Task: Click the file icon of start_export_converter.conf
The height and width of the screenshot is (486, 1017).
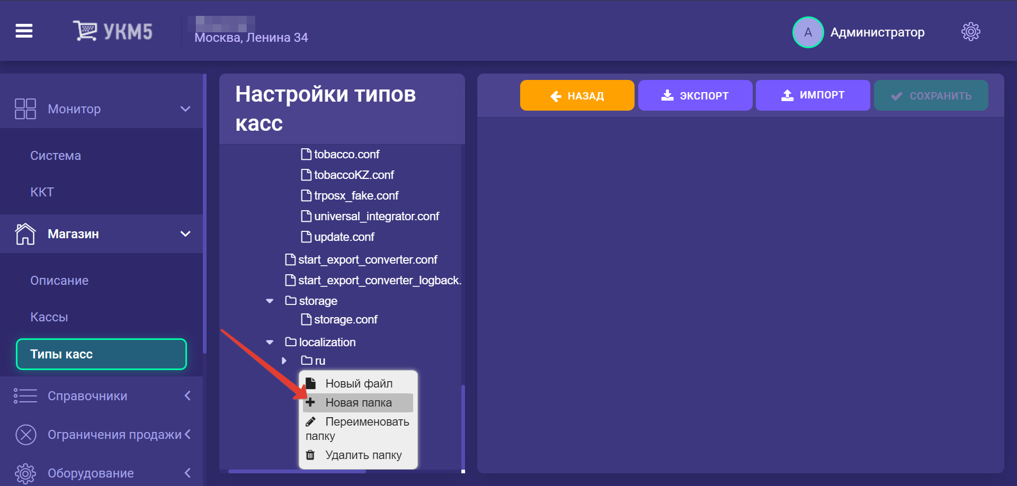Action: coord(290,259)
